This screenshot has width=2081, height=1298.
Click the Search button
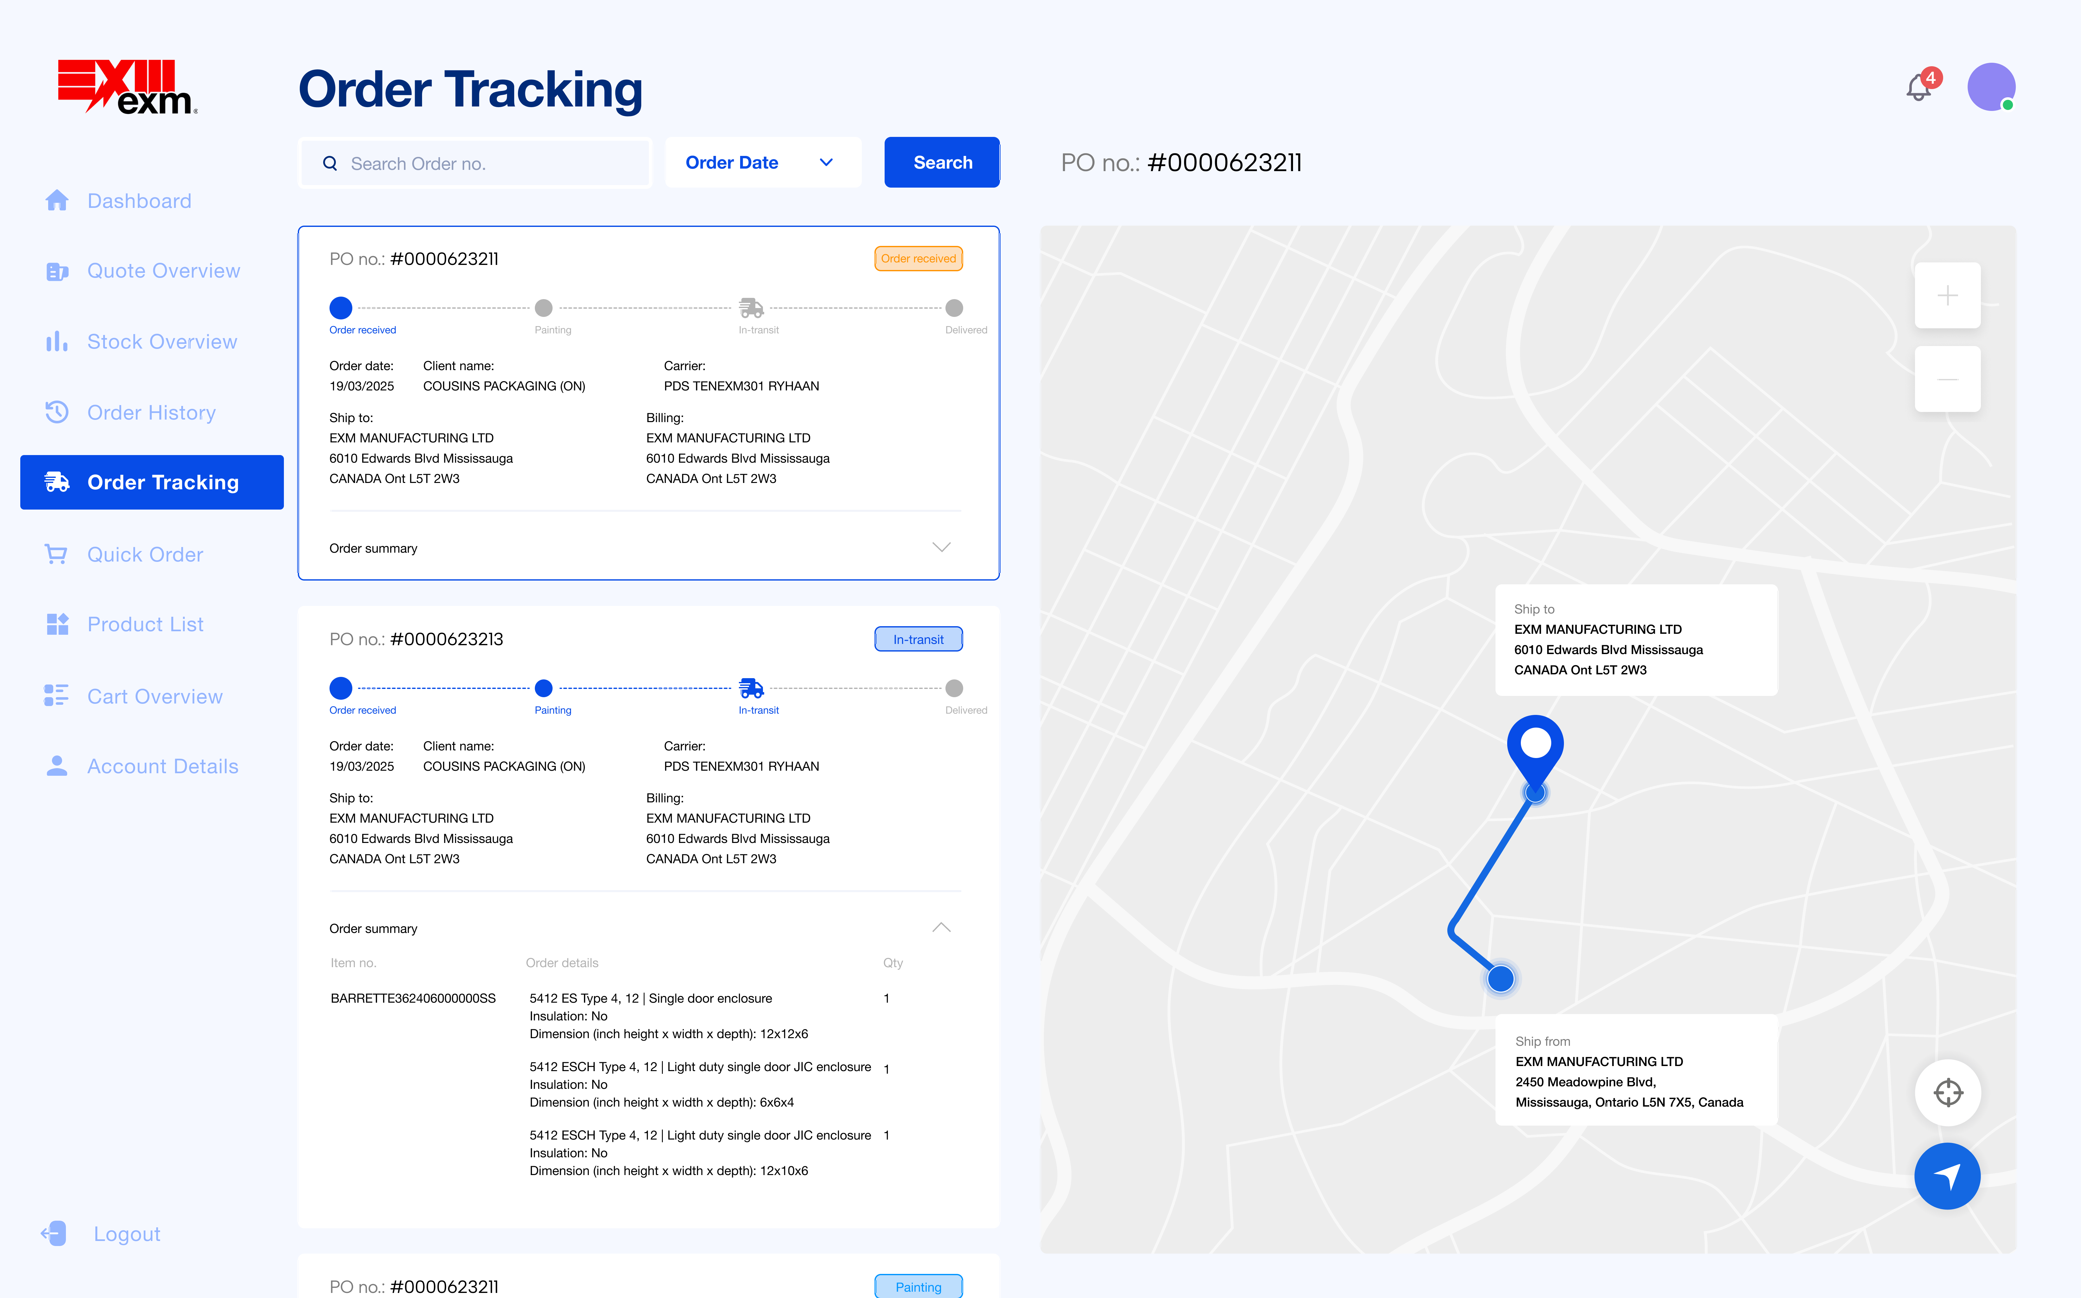[942, 162]
